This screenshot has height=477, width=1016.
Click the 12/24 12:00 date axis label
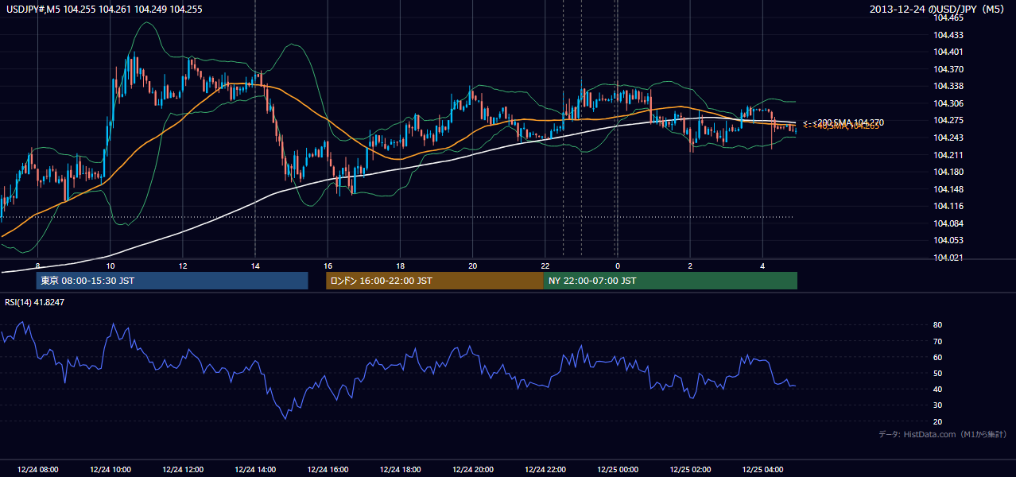click(x=183, y=469)
